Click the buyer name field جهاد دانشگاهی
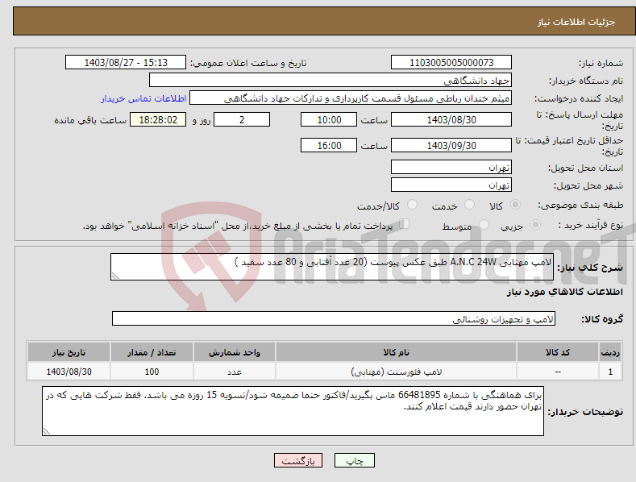636x482 pixels. pyautogui.click(x=330, y=81)
